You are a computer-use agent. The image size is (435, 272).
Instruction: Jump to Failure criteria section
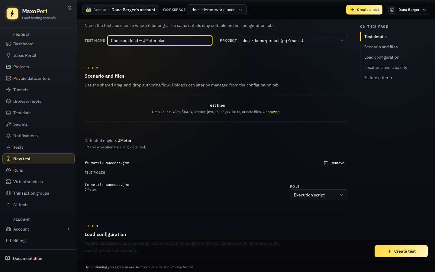(x=378, y=78)
